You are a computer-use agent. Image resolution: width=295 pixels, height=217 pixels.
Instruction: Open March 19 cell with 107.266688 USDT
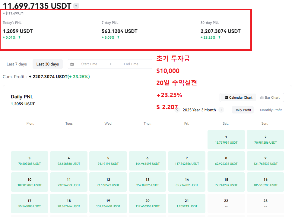point(108,203)
